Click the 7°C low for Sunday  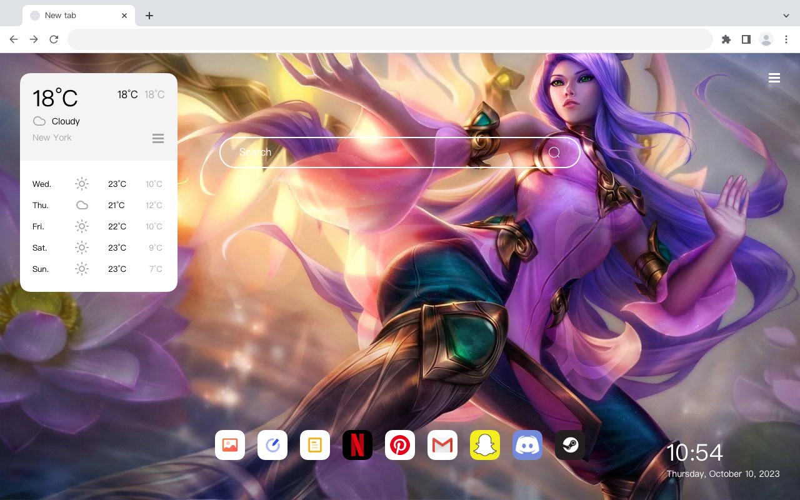(156, 269)
